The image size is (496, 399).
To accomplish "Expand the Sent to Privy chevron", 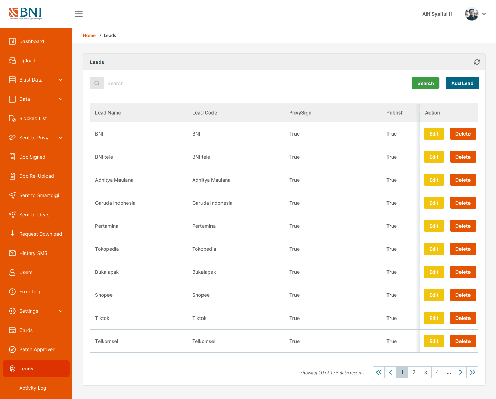I will pos(61,138).
